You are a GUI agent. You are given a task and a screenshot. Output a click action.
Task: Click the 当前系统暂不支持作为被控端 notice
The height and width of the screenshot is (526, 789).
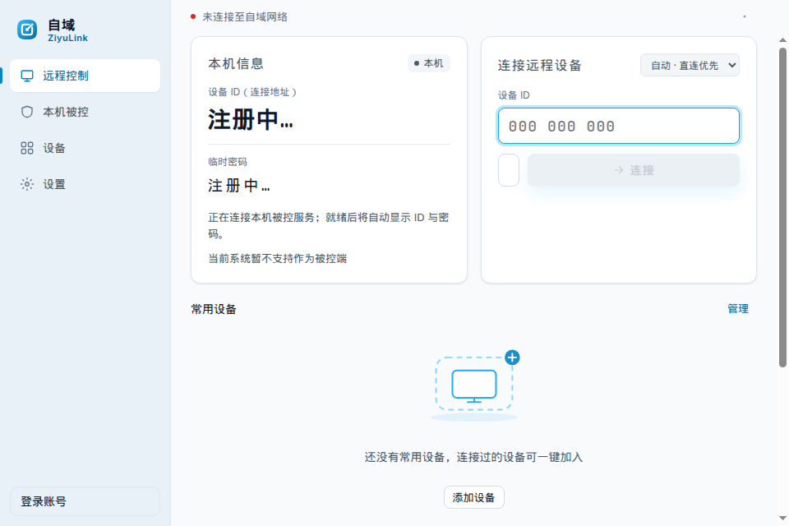[277, 259]
